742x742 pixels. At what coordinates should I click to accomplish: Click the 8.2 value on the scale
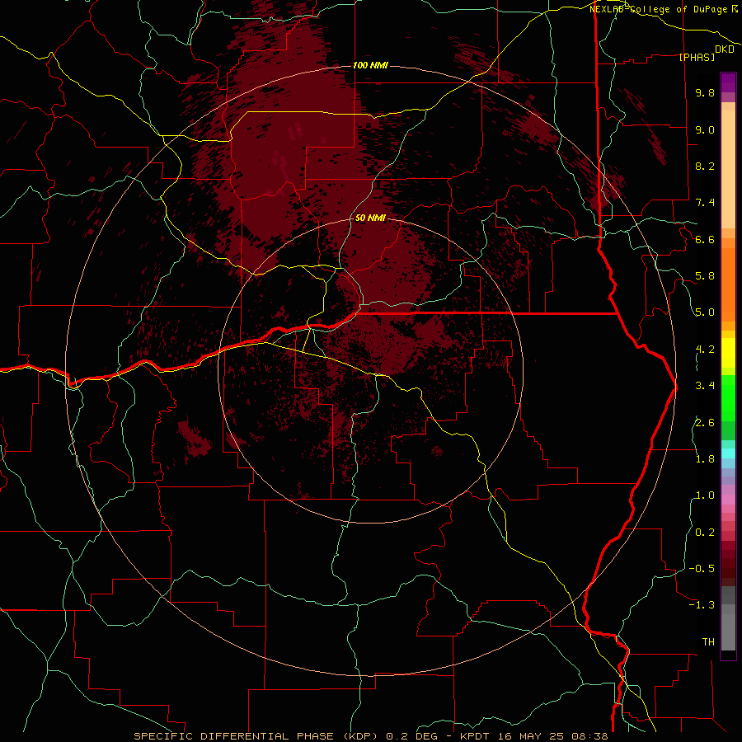click(705, 166)
